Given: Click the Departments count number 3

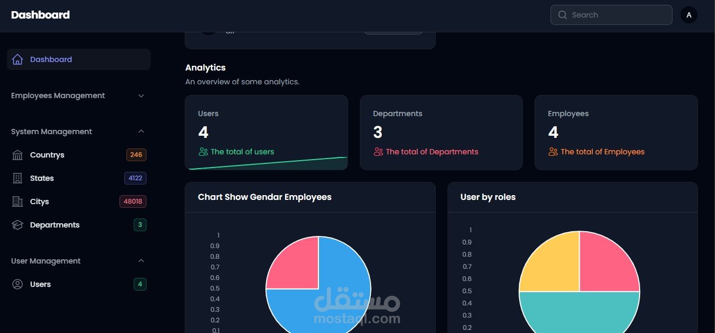Looking at the screenshot, I should click(378, 132).
